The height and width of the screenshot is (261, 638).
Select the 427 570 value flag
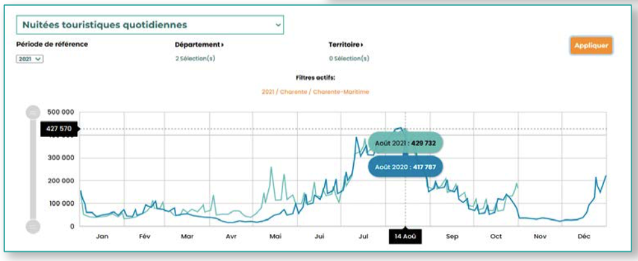(x=59, y=129)
